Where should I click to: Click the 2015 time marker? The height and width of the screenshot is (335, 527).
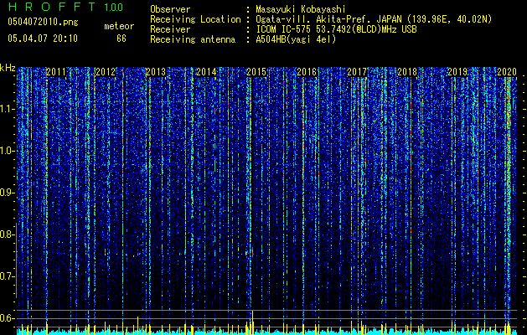click(x=256, y=72)
